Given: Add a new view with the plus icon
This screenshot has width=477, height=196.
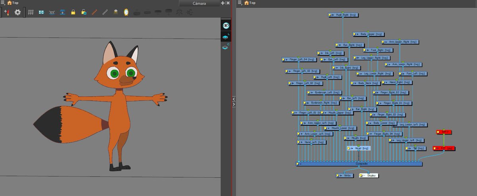Looking at the screenshot, I should (x=223, y=3).
